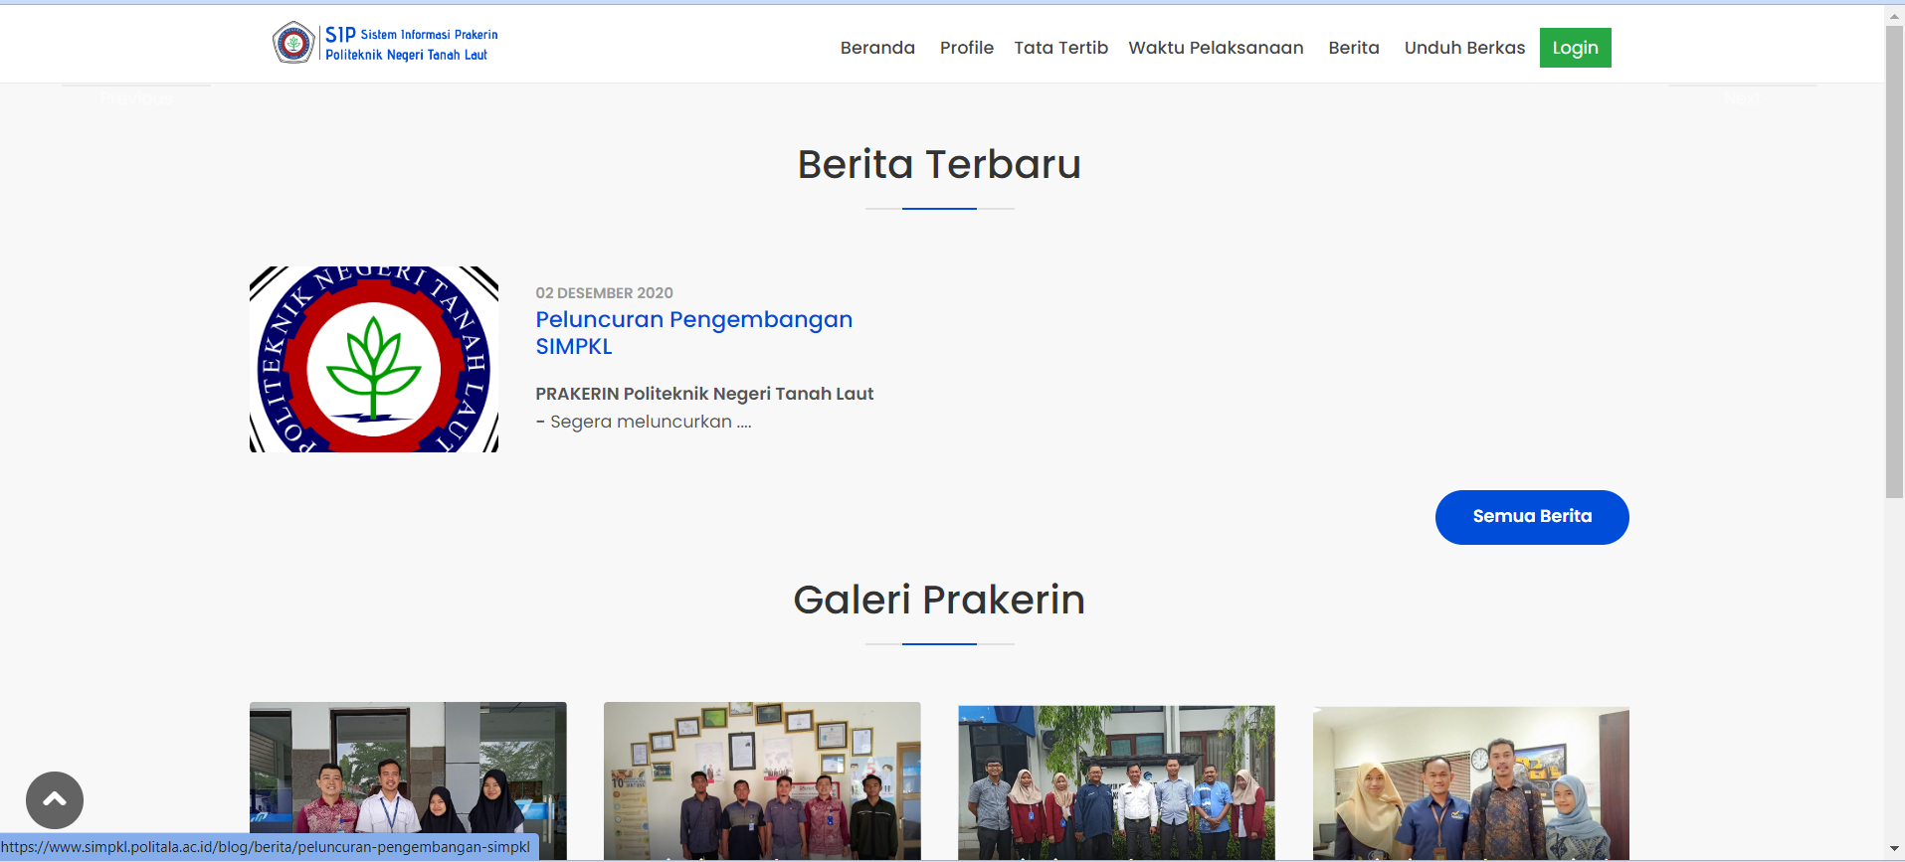Click the scrollbar down arrow
Viewport: 1905px width, 862px height.
pos(1894,848)
